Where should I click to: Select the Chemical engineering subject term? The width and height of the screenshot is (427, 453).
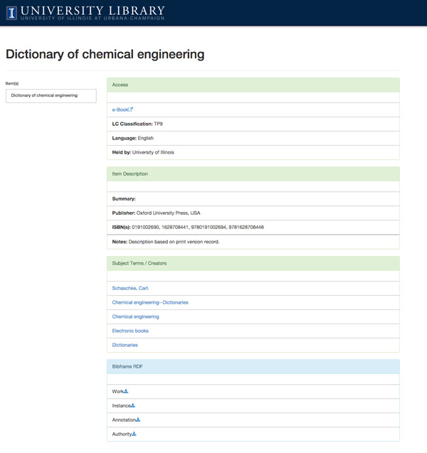point(135,316)
